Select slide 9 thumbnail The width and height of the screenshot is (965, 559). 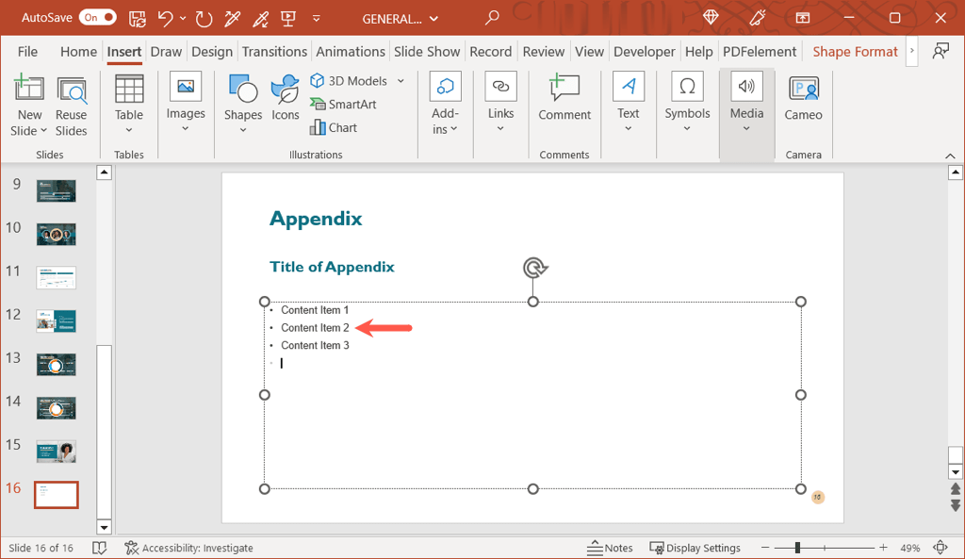[x=56, y=190]
